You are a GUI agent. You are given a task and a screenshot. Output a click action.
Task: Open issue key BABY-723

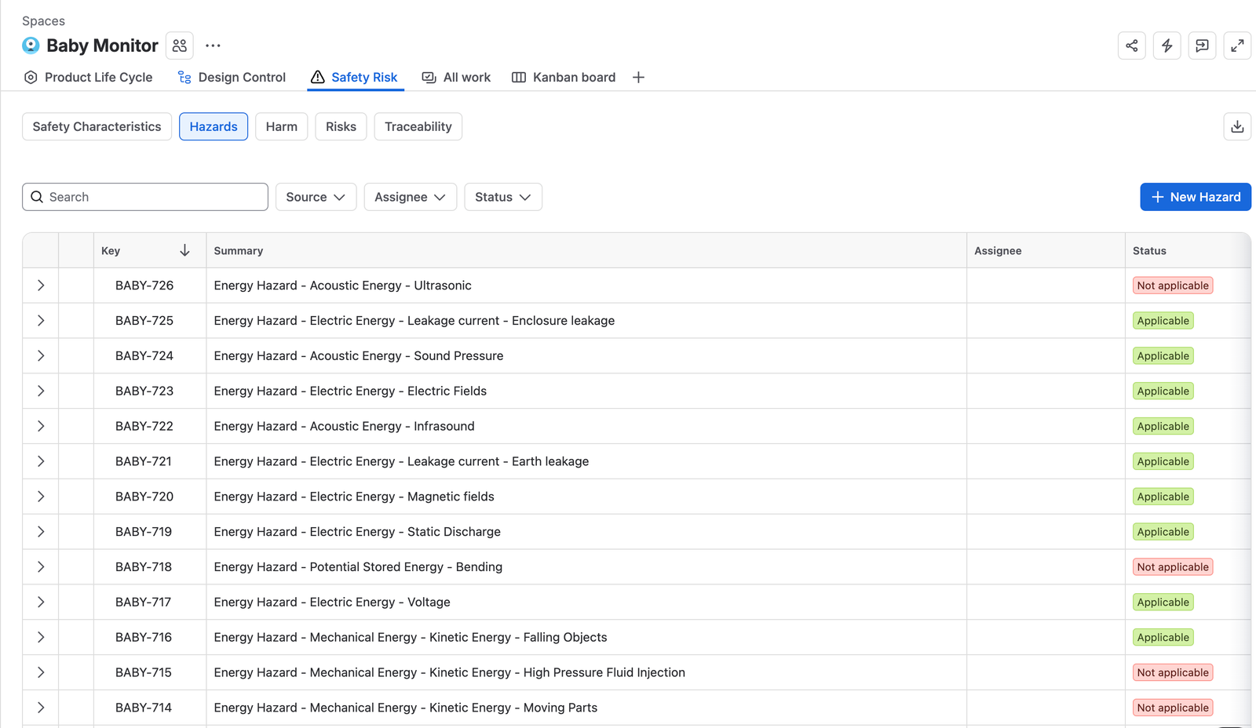[x=144, y=391]
